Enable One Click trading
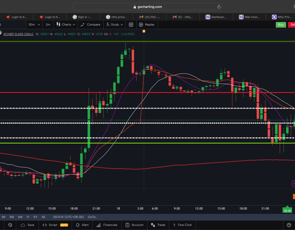 pyautogui.click(x=182, y=225)
